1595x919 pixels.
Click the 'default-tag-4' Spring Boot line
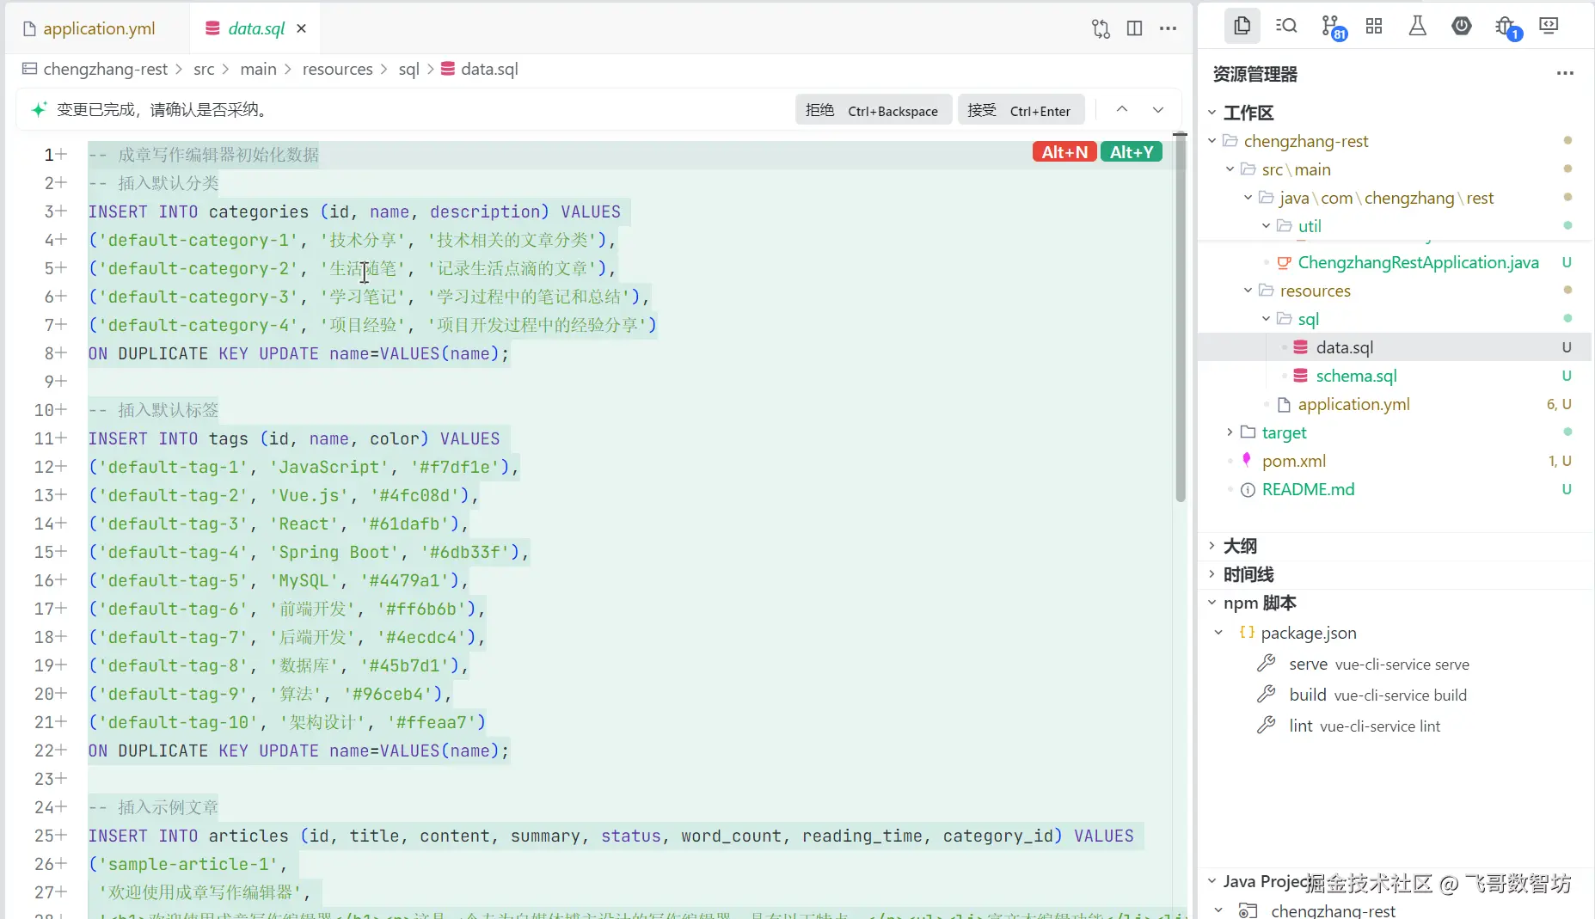(x=308, y=552)
